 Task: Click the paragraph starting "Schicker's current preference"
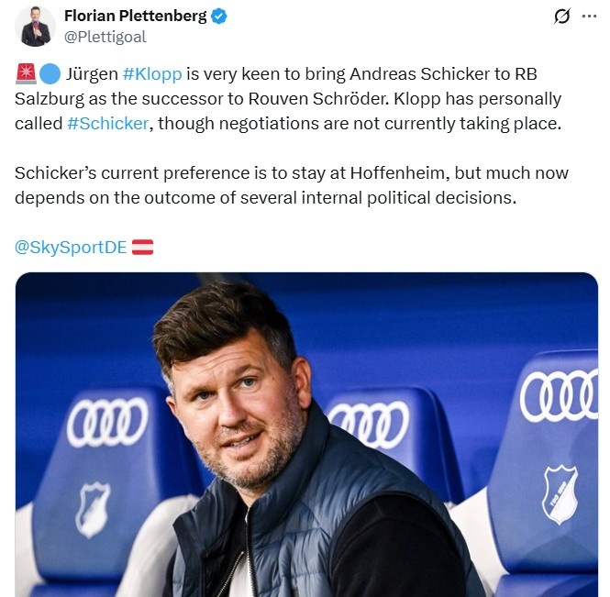292,185
